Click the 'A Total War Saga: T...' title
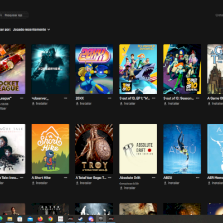 click(x=91, y=178)
